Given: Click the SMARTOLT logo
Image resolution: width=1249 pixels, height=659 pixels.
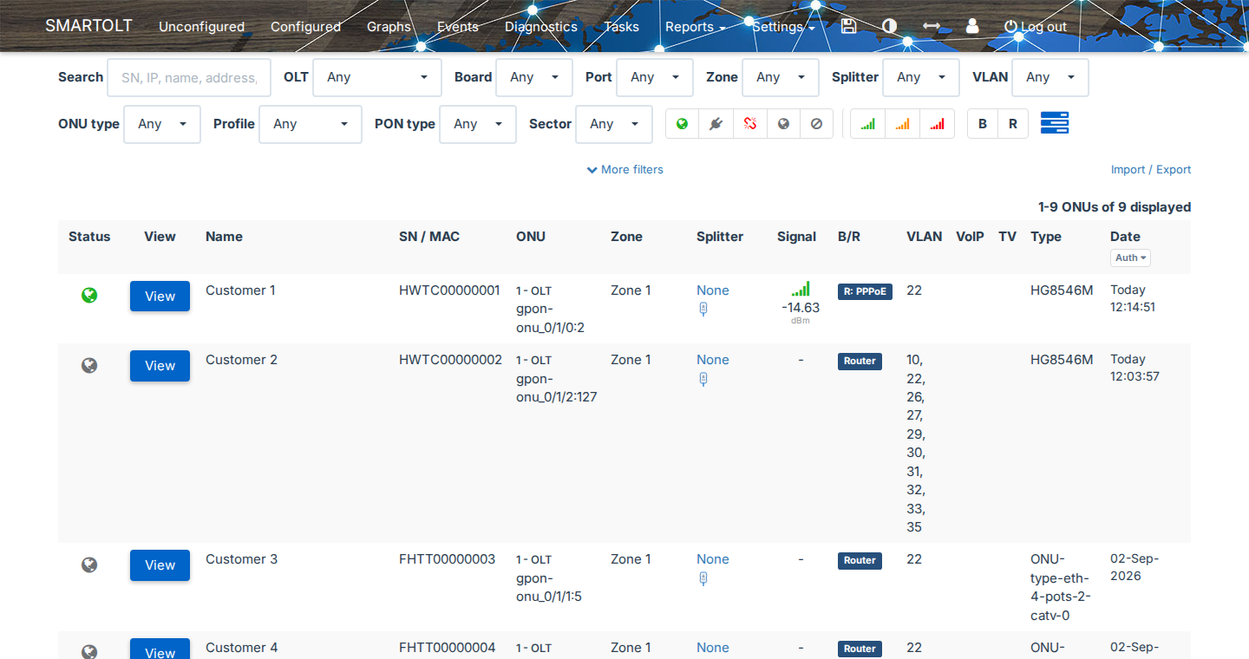Looking at the screenshot, I should pos(88,25).
